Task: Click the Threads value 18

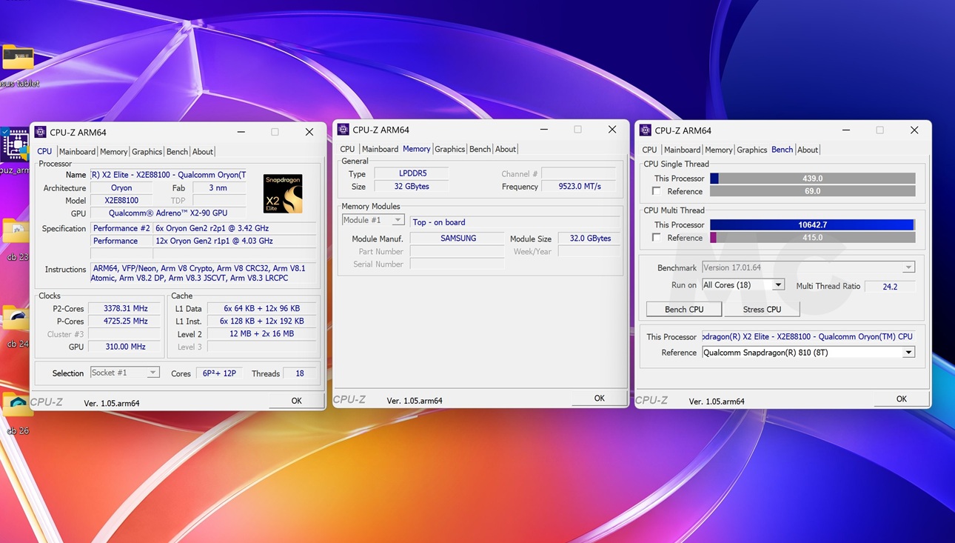Action: click(299, 373)
